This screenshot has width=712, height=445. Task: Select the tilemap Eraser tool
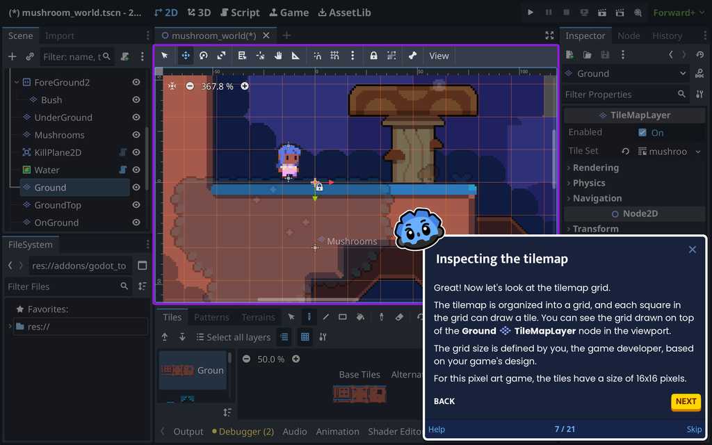click(x=399, y=317)
